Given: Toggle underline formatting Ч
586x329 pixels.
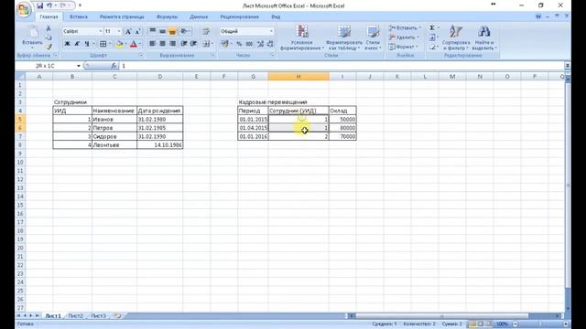Looking at the screenshot, I should pyautogui.click(x=87, y=44).
